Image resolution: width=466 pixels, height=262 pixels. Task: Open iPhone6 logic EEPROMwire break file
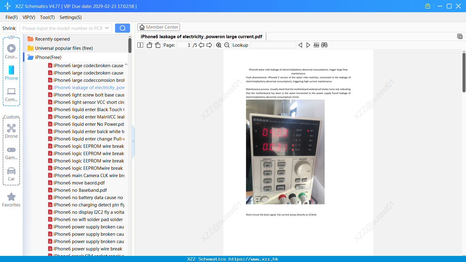tap(85, 168)
